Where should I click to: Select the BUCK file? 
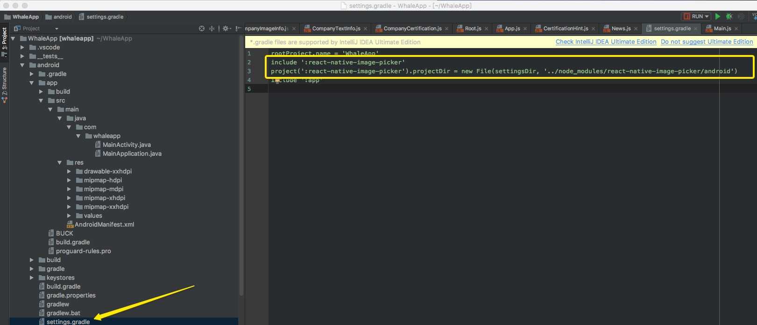coord(61,234)
